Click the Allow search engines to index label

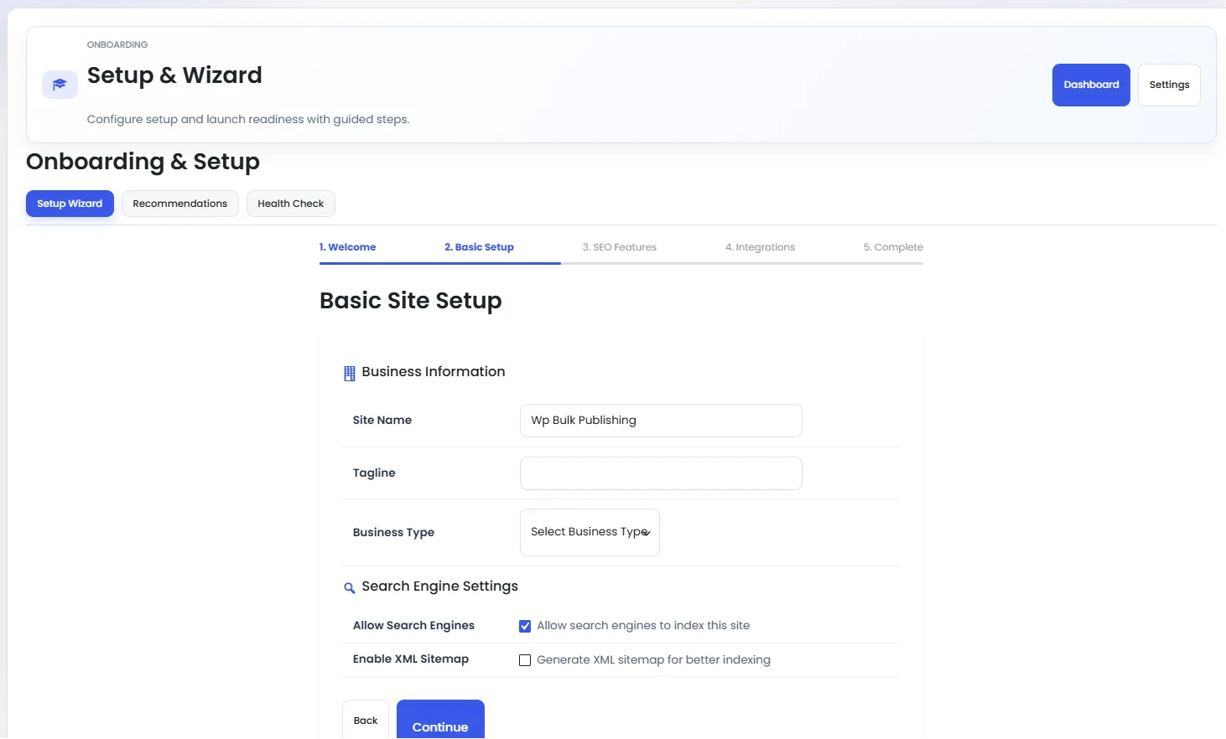[643, 626]
